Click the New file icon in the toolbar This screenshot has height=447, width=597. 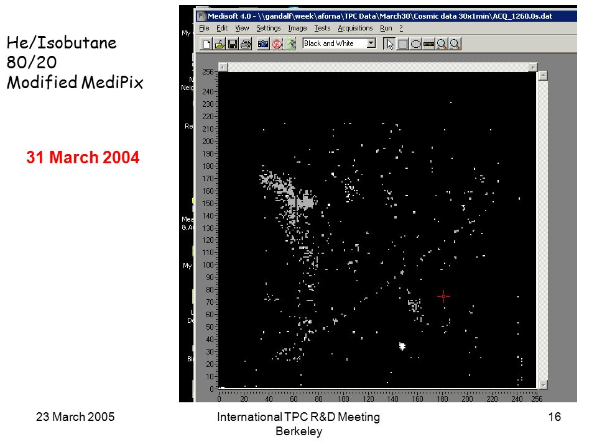pos(206,44)
